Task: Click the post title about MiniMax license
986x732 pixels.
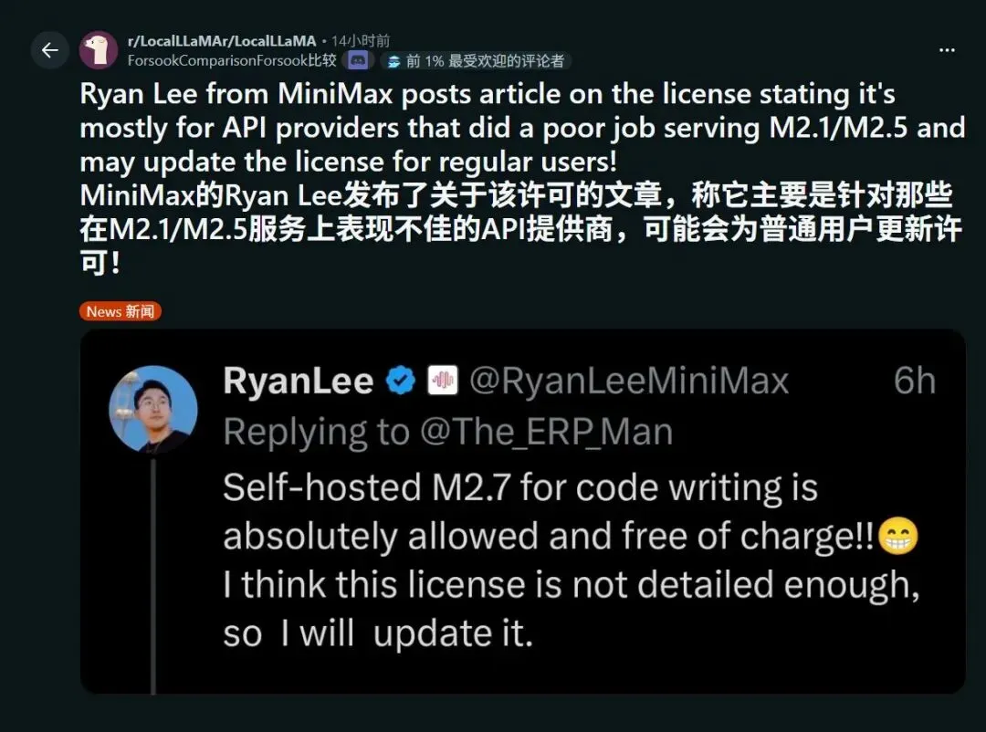Action: click(522, 178)
